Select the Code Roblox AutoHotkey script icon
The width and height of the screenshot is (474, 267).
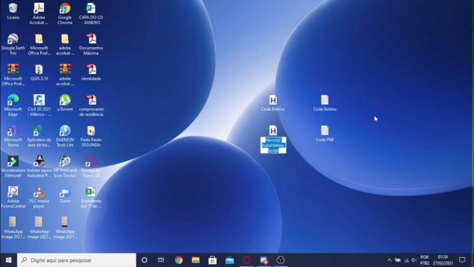click(273, 100)
